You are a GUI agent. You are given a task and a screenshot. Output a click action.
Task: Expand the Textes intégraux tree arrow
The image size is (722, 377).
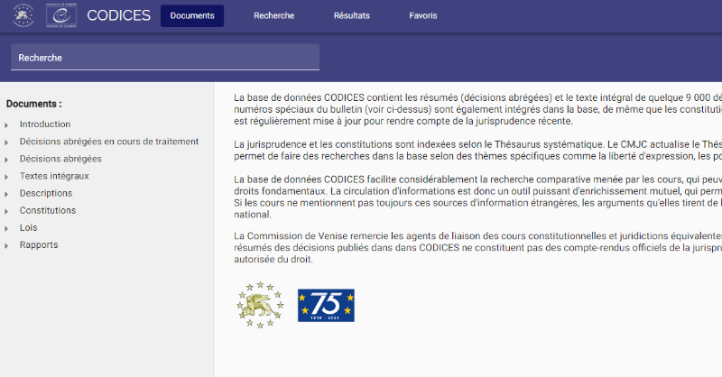click(x=6, y=177)
